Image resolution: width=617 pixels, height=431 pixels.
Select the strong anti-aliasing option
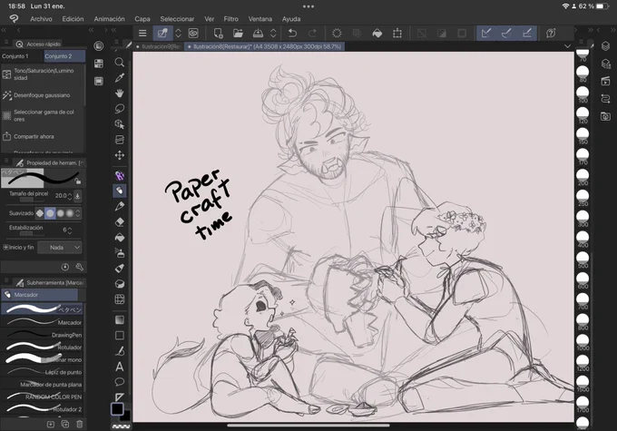pyautogui.click(x=70, y=213)
